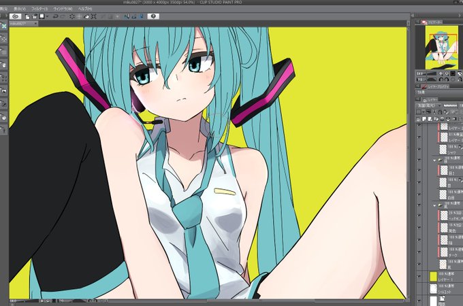Click the Navigator 100% display icon

click(x=453, y=73)
